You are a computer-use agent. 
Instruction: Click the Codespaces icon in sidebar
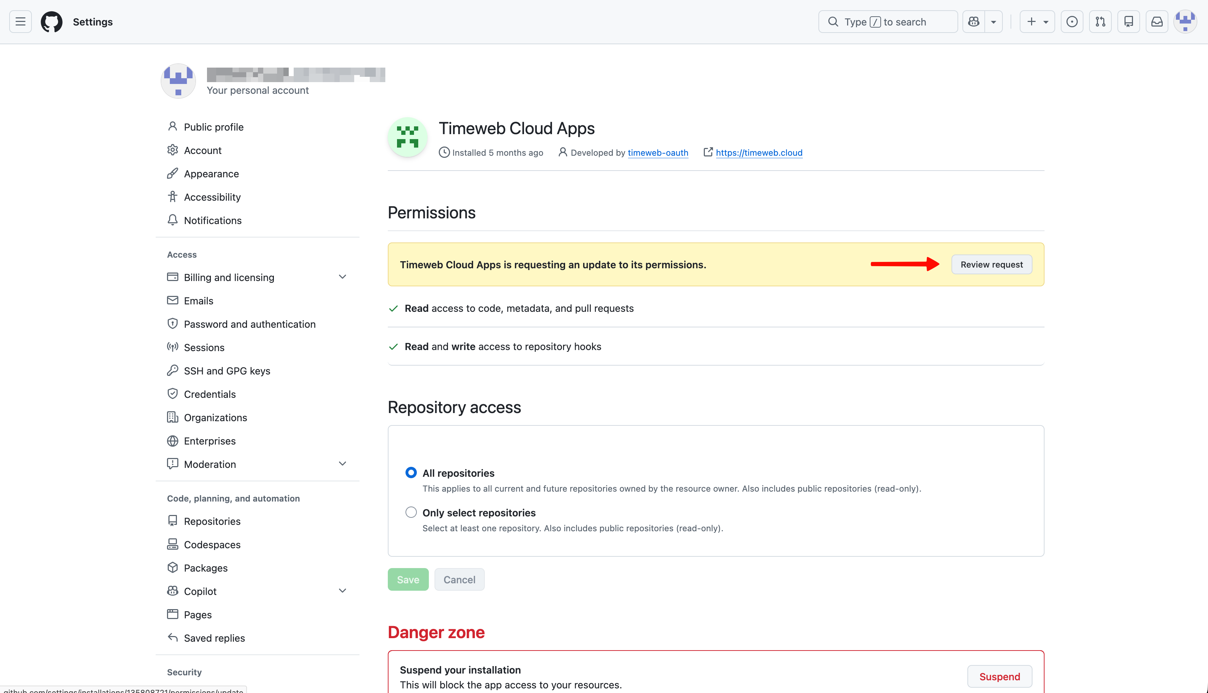[172, 544]
